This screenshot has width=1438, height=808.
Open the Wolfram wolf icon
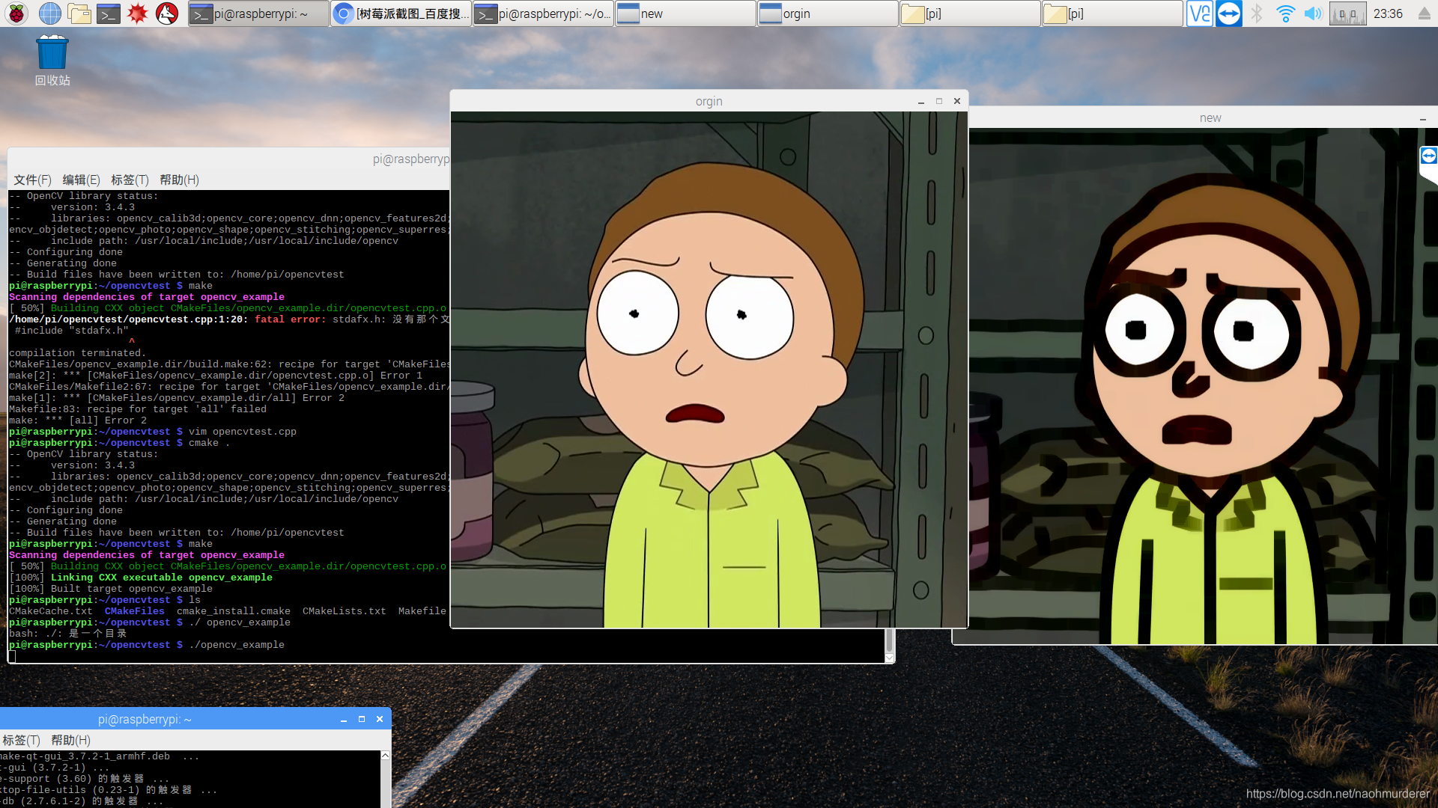pos(166,13)
